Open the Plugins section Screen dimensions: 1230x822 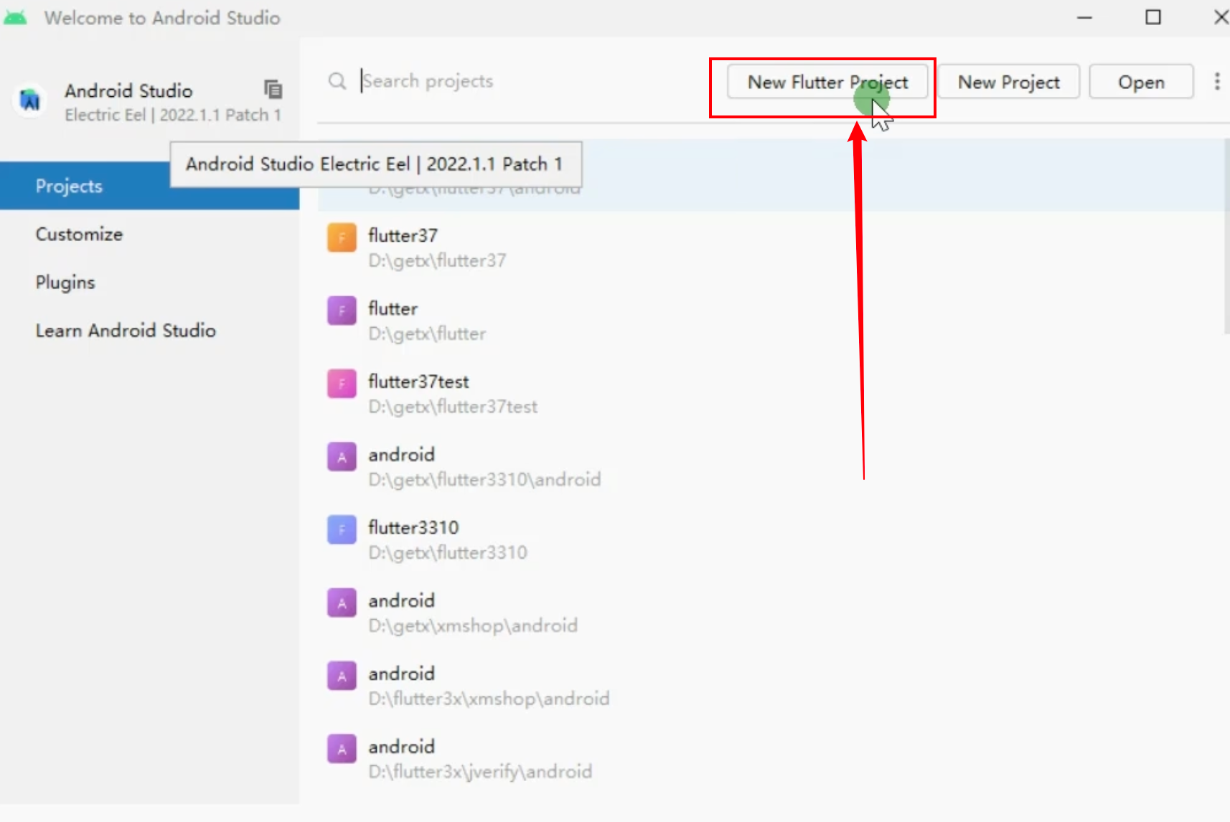click(149, 282)
